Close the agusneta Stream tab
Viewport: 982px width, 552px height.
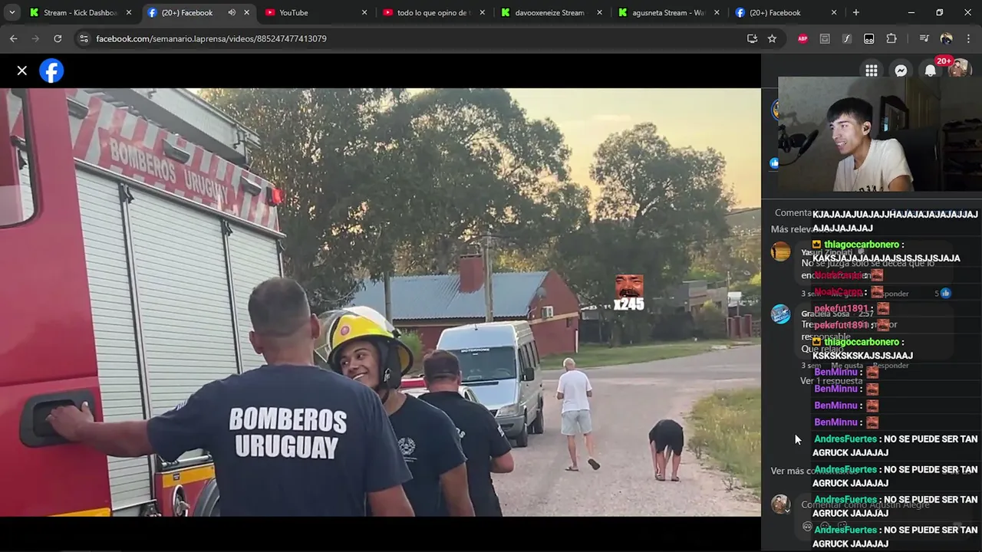[x=717, y=12]
